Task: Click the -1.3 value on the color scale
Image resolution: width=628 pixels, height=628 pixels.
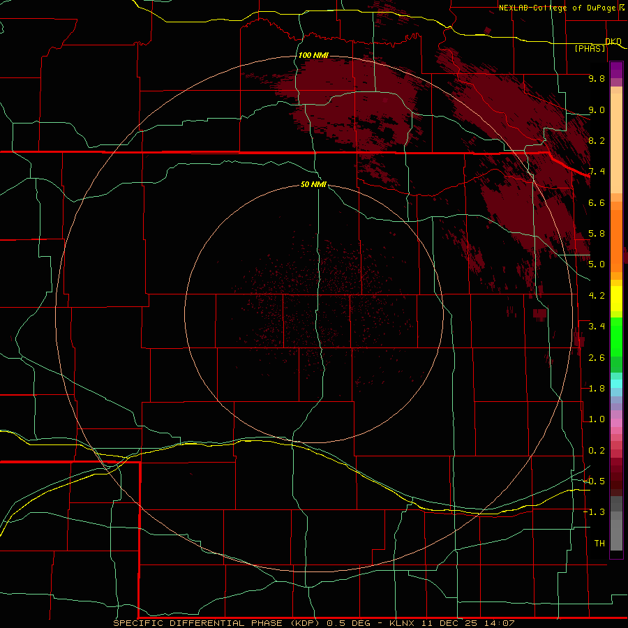Action: (x=594, y=512)
